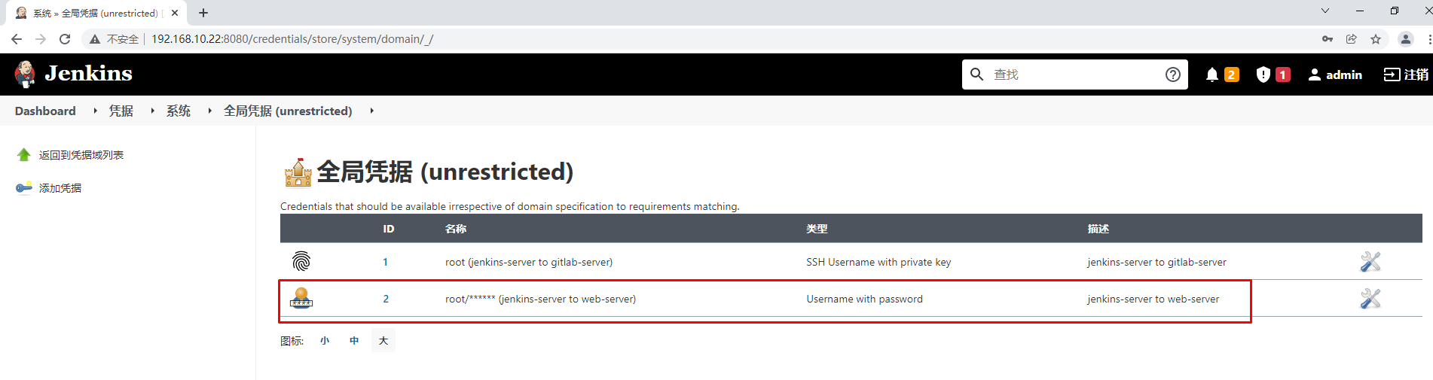Bookmark this page with the star icon

(x=1376, y=39)
